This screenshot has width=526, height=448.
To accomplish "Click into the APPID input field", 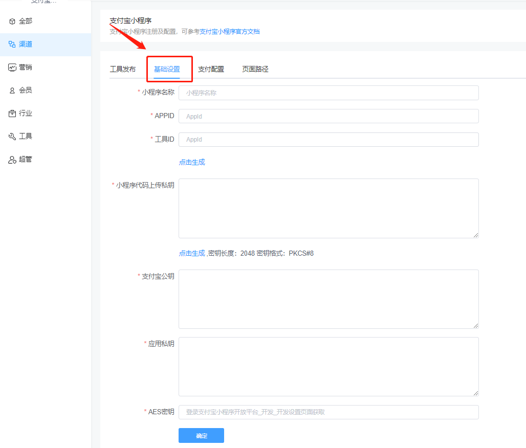I will (x=328, y=117).
